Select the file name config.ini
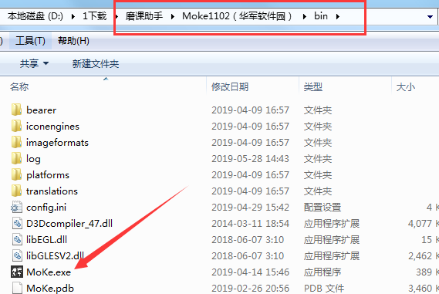Screen dimensions: 439x294 click(x=46, y=208)
